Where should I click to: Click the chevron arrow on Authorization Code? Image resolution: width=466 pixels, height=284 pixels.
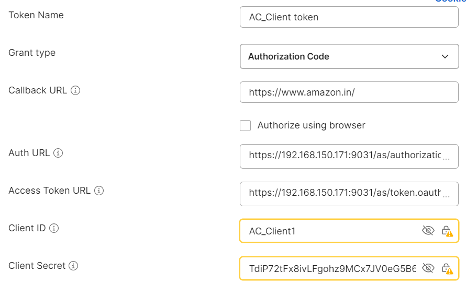tap(445, 56)
